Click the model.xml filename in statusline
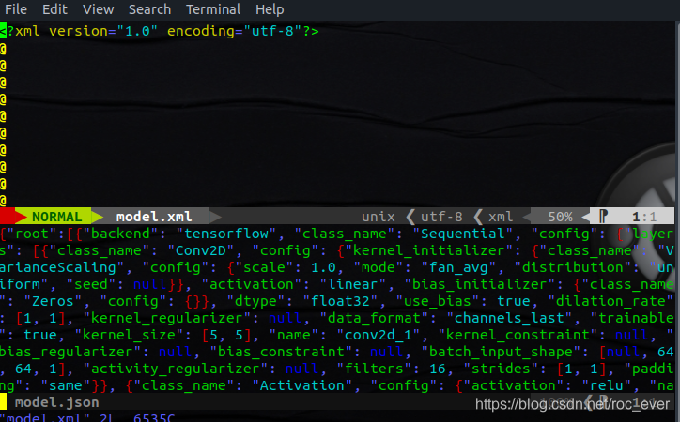This screenshot has width=680, height=422. click(x=154, y=217)
